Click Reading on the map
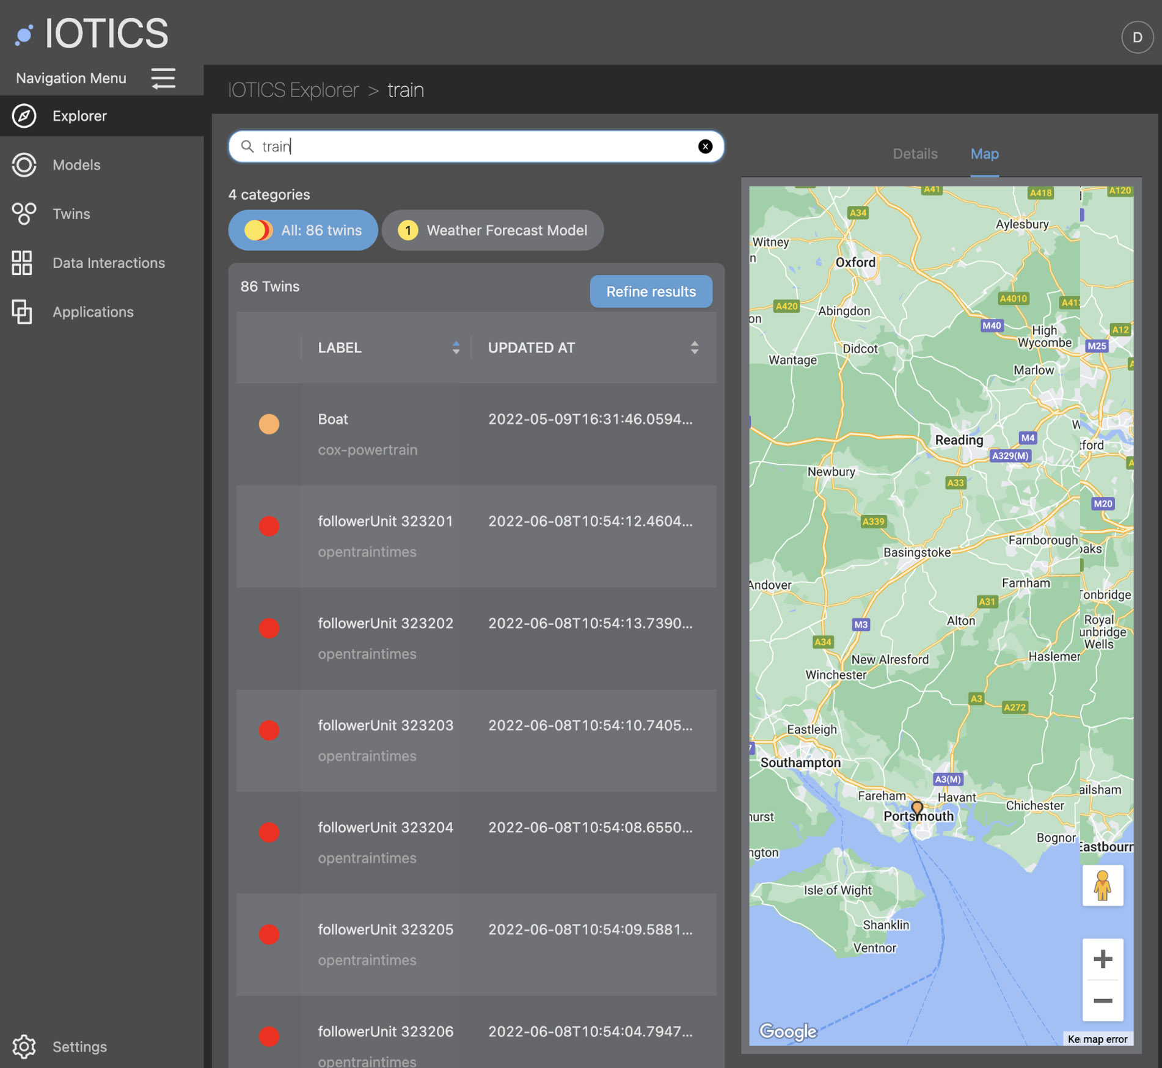Viewport: 1162px width, 1068px height. (959, 440)
